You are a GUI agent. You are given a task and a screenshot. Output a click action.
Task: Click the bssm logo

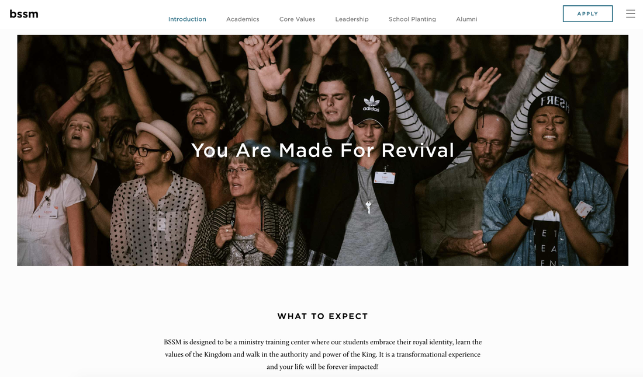[x=24, y=14]
